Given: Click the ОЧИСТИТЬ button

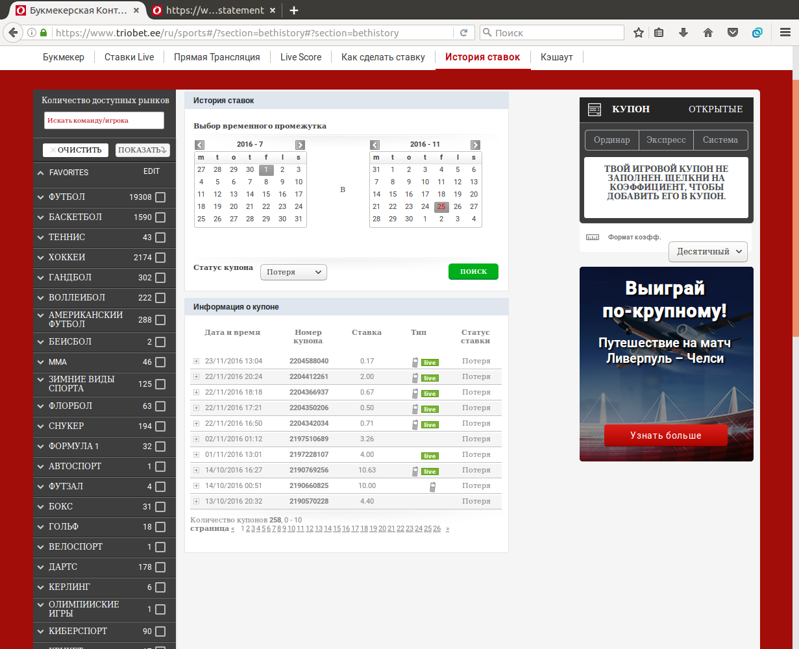Looking at the screenshot, I should click(x=75, y=150).
